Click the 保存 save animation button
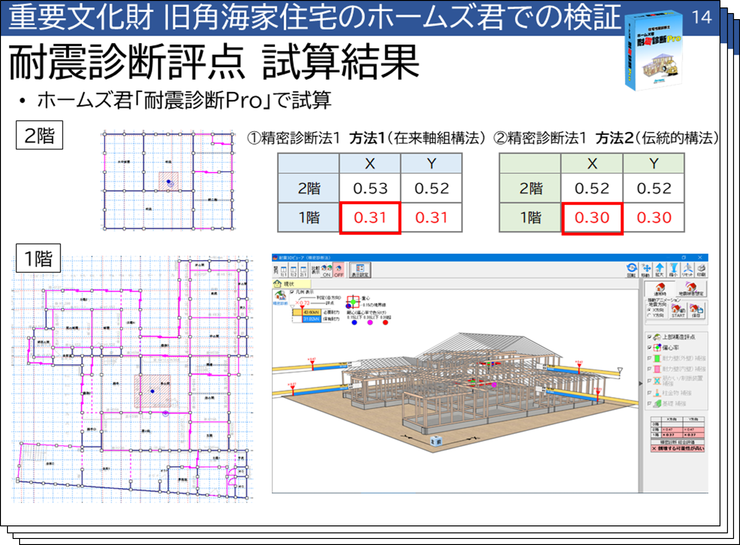This screenshot has width=740, height=545. pos(696,311)
